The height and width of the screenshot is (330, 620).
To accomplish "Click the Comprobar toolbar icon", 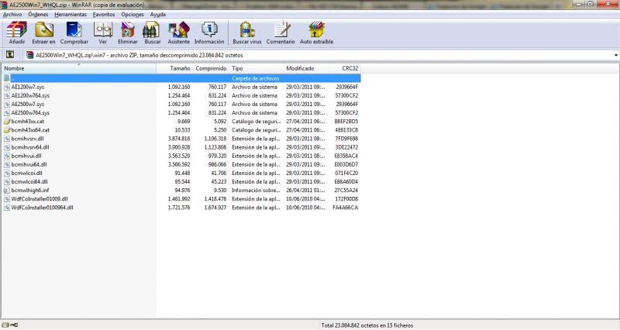I will point(74,30).
